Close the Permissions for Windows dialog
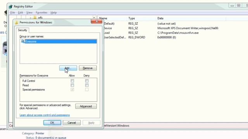 point(96,22)
